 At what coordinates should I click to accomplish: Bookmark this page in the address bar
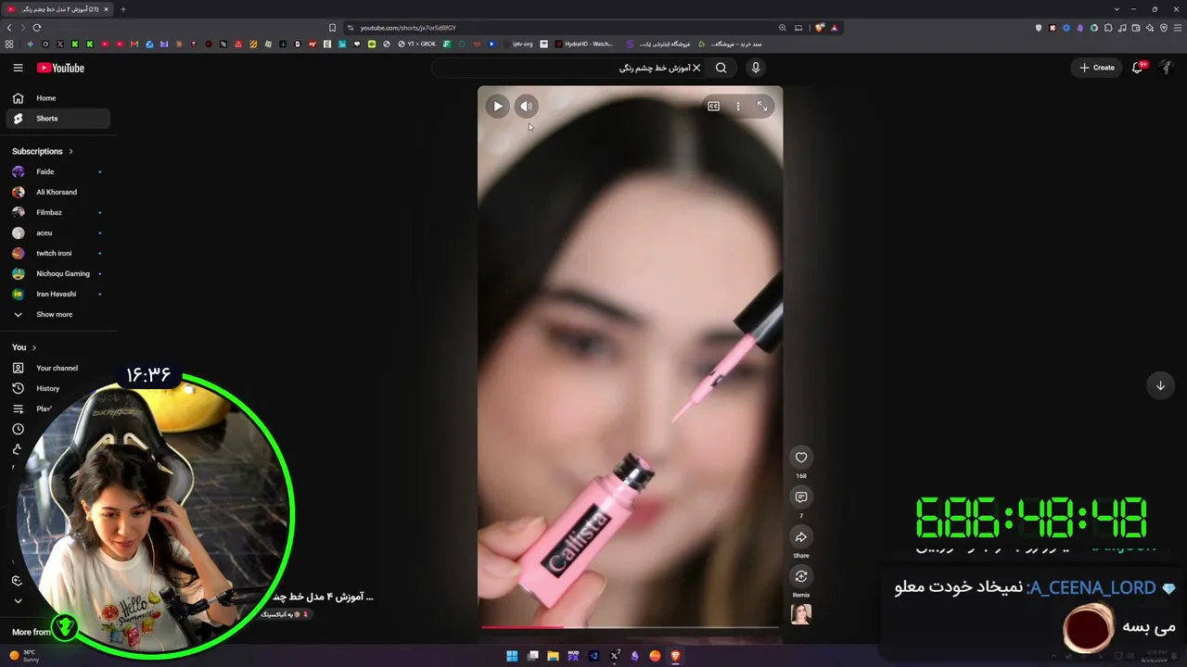tap(332, 28)
